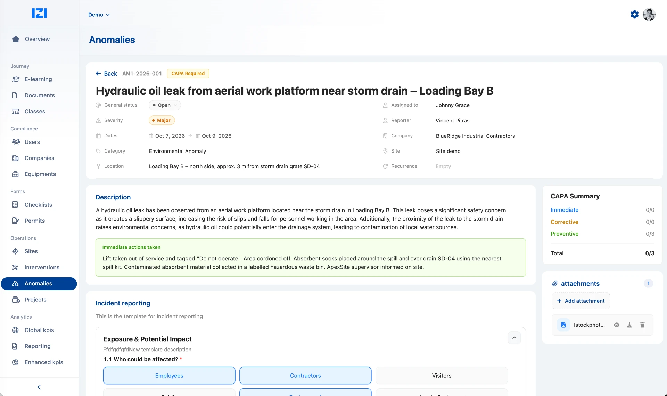Toggle the Contractors option

(x=305, y=376)
